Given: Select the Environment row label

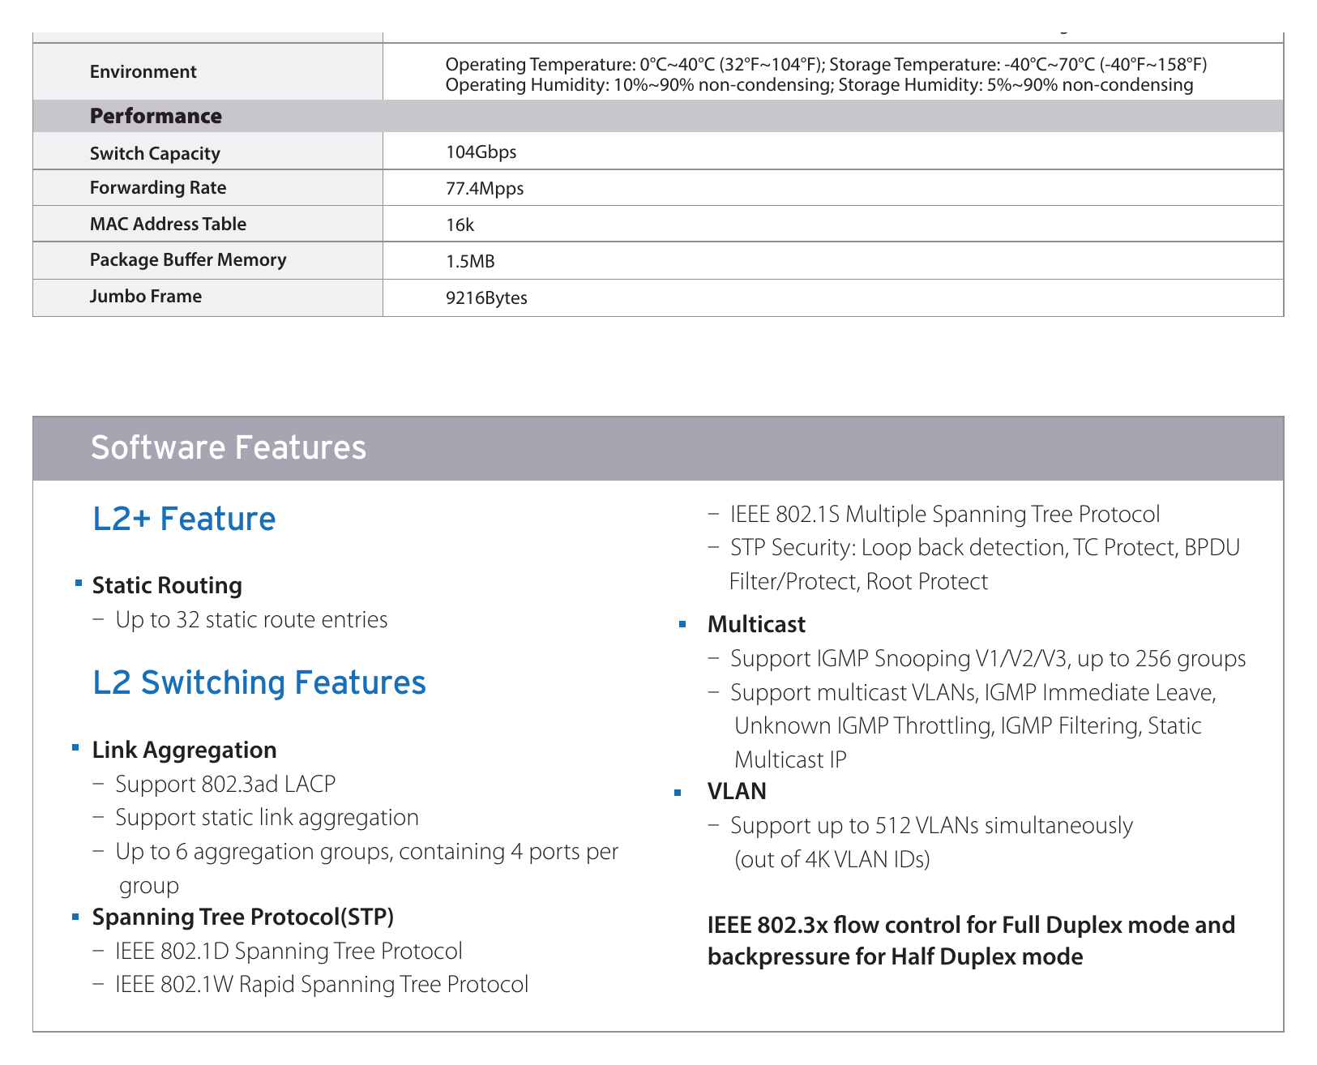Looking at the screenshot, I should pos(143,71).
